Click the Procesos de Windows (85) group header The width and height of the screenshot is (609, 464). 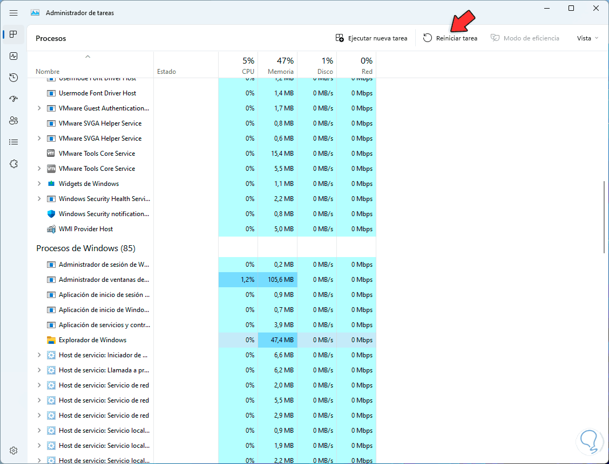[86, 248]
